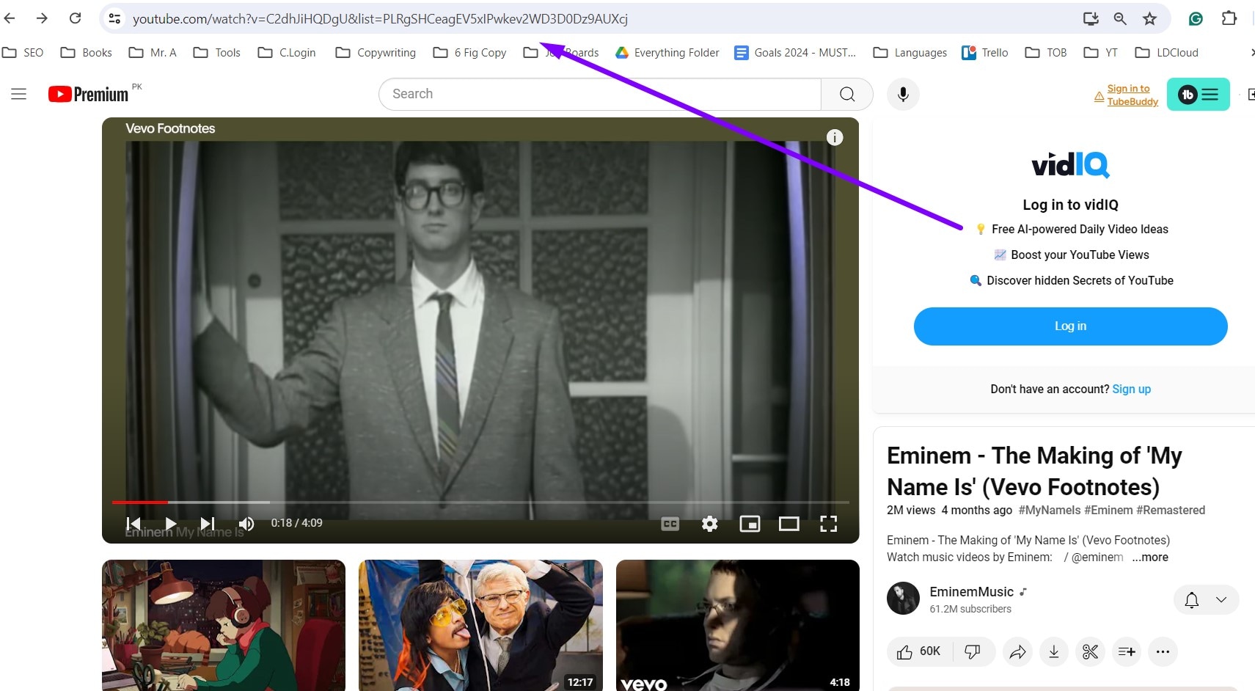The image size is (1255, 691).
Task: Open the zoom magnifier icon in the address bar
Action: (x=1120, y=18)
